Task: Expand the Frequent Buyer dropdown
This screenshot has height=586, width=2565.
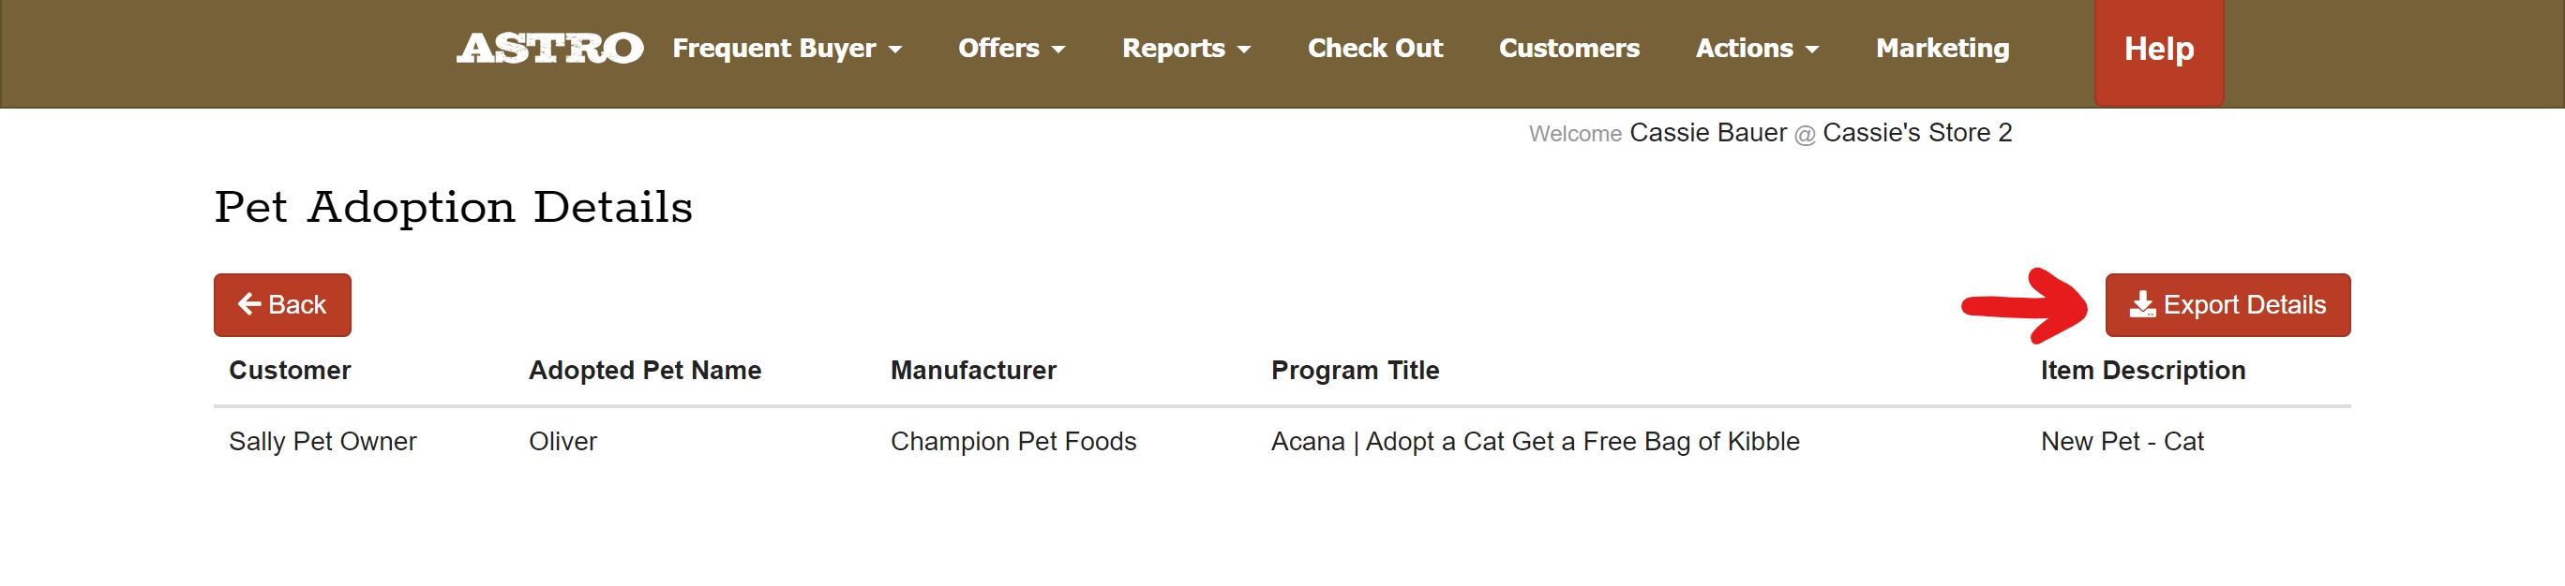Action: pos(787,48)
